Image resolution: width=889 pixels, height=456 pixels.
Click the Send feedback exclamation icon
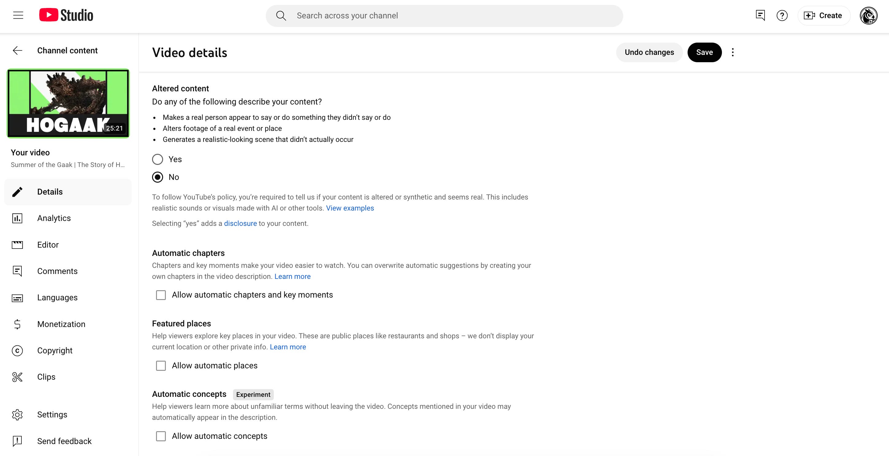[17, 441]
